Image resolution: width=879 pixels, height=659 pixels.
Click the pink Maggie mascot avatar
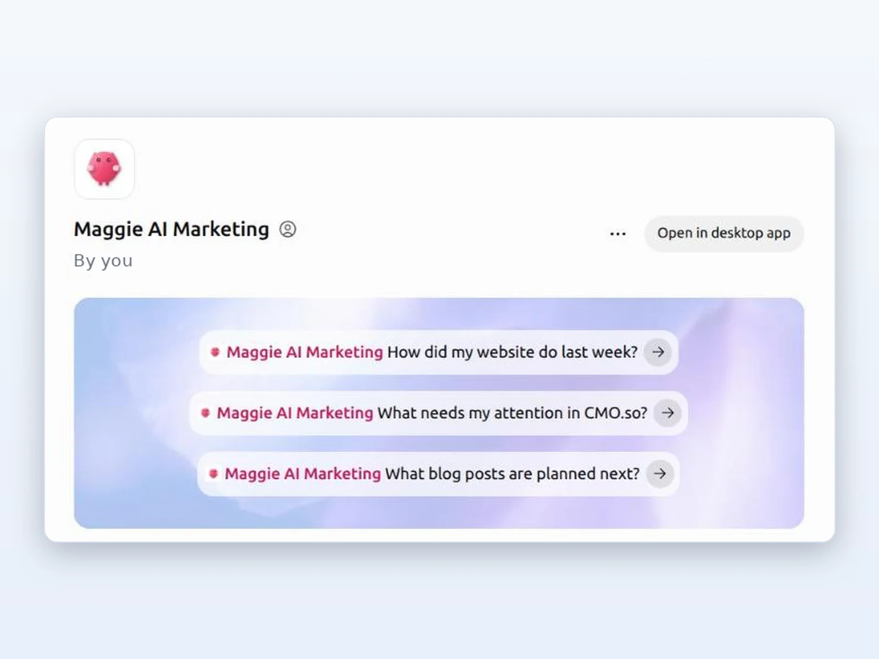(x=104, y=169)
